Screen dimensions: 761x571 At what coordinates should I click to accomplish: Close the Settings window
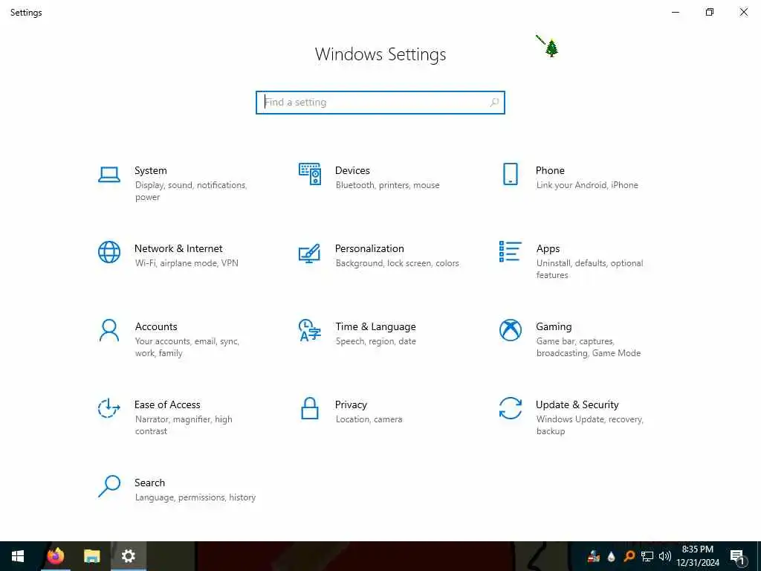[x=743, y=12]
